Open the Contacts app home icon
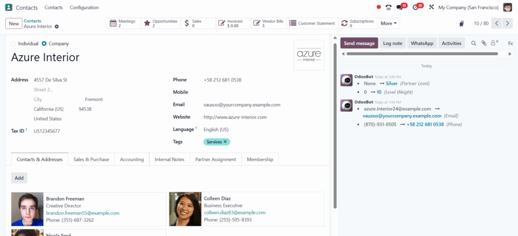 click(x=9, y=7)
